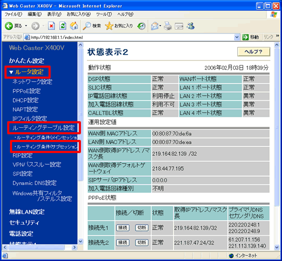
Task: Click the Refresh page icon
Action: pos(63,26)
